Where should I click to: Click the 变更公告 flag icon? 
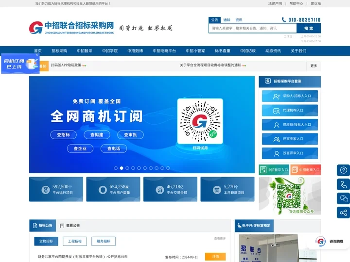pos(62,226)
